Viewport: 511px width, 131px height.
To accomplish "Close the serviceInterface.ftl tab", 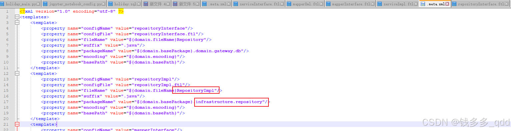I will [282, 4].
